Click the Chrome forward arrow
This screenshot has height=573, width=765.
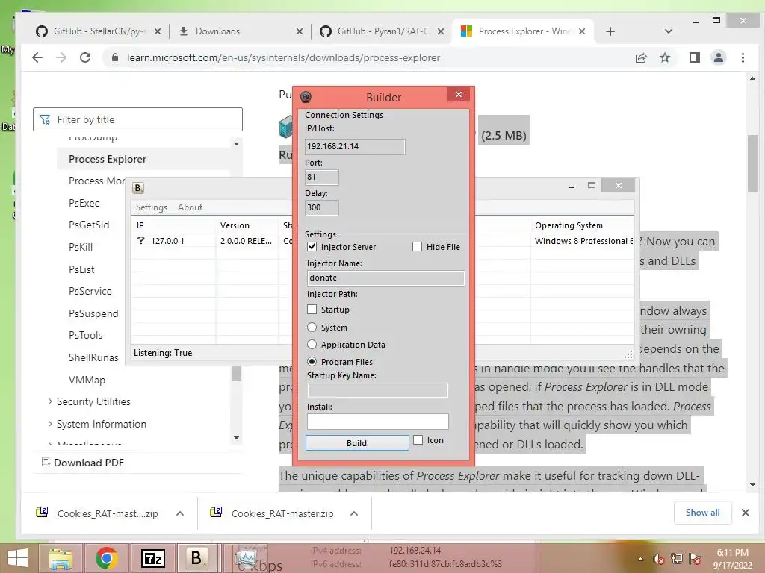[61, 57]
